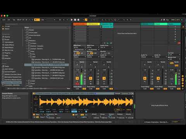Viewport: 186px width, 139px height.
Task: Open the Master Out dropdown
Action: 174,59
